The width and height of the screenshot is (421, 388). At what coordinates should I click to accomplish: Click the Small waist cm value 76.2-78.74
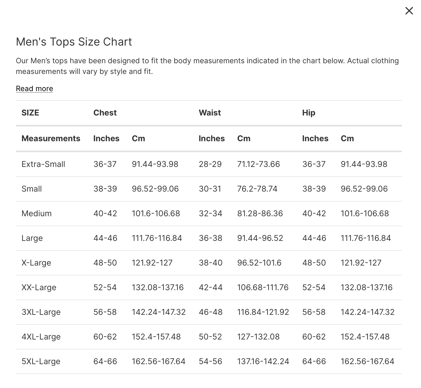click(x=257, y=189)
